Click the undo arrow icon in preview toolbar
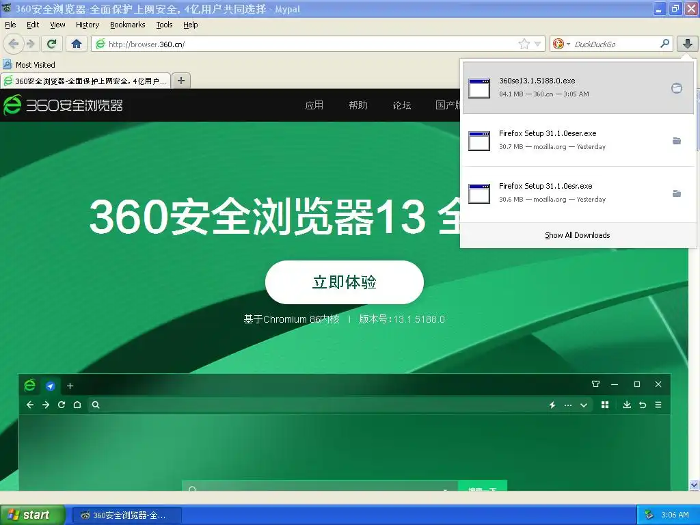 [643, 405]
